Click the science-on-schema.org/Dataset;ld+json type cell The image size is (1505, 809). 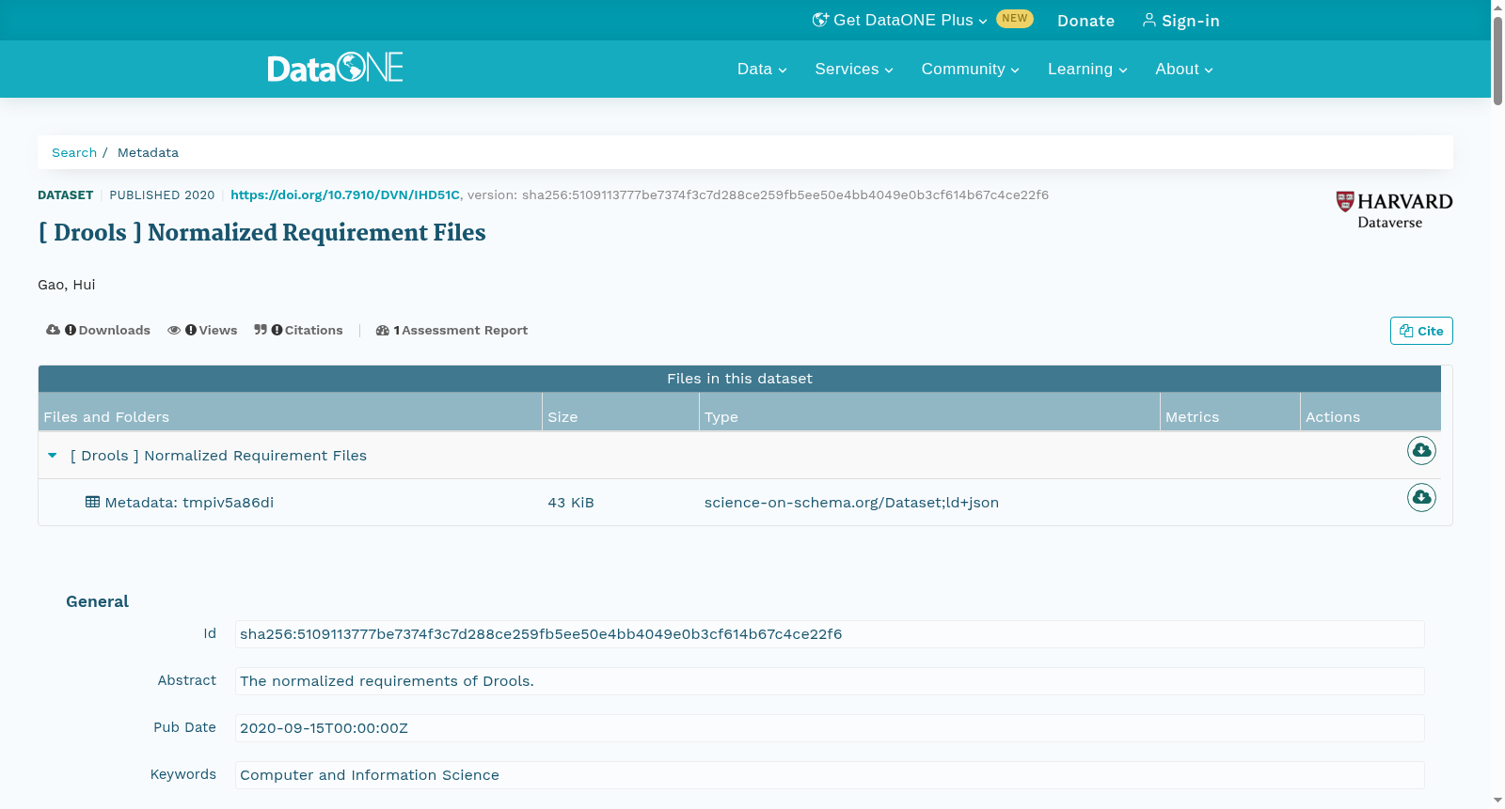851,503
